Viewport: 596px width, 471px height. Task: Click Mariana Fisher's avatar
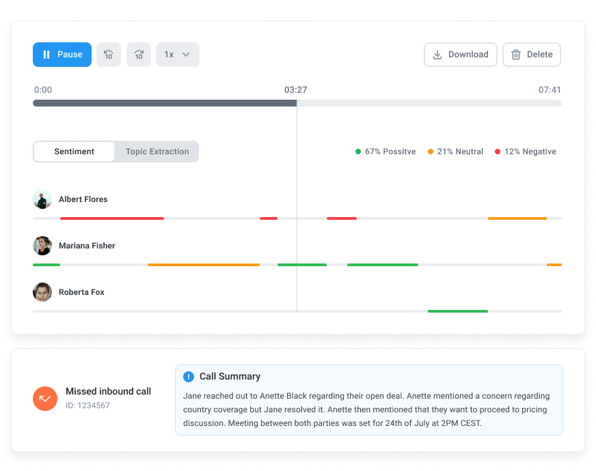click(x=42, y=246)
